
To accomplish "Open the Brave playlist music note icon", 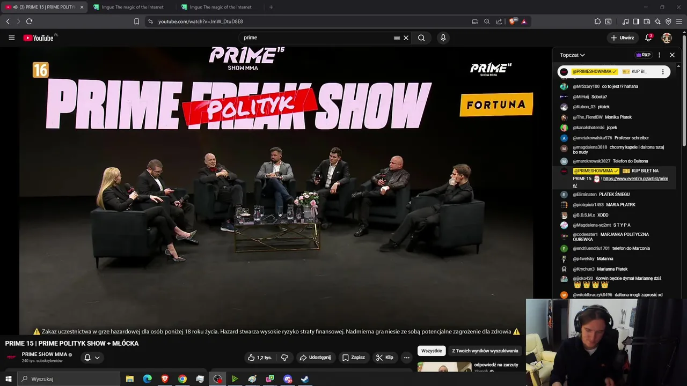I will [625, 21].
